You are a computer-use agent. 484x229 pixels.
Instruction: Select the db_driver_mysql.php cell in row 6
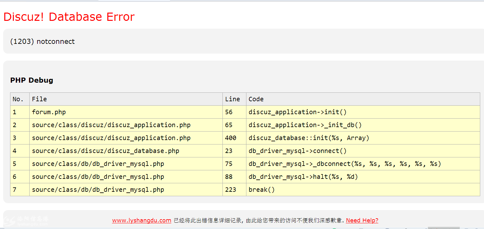(126, 177)
